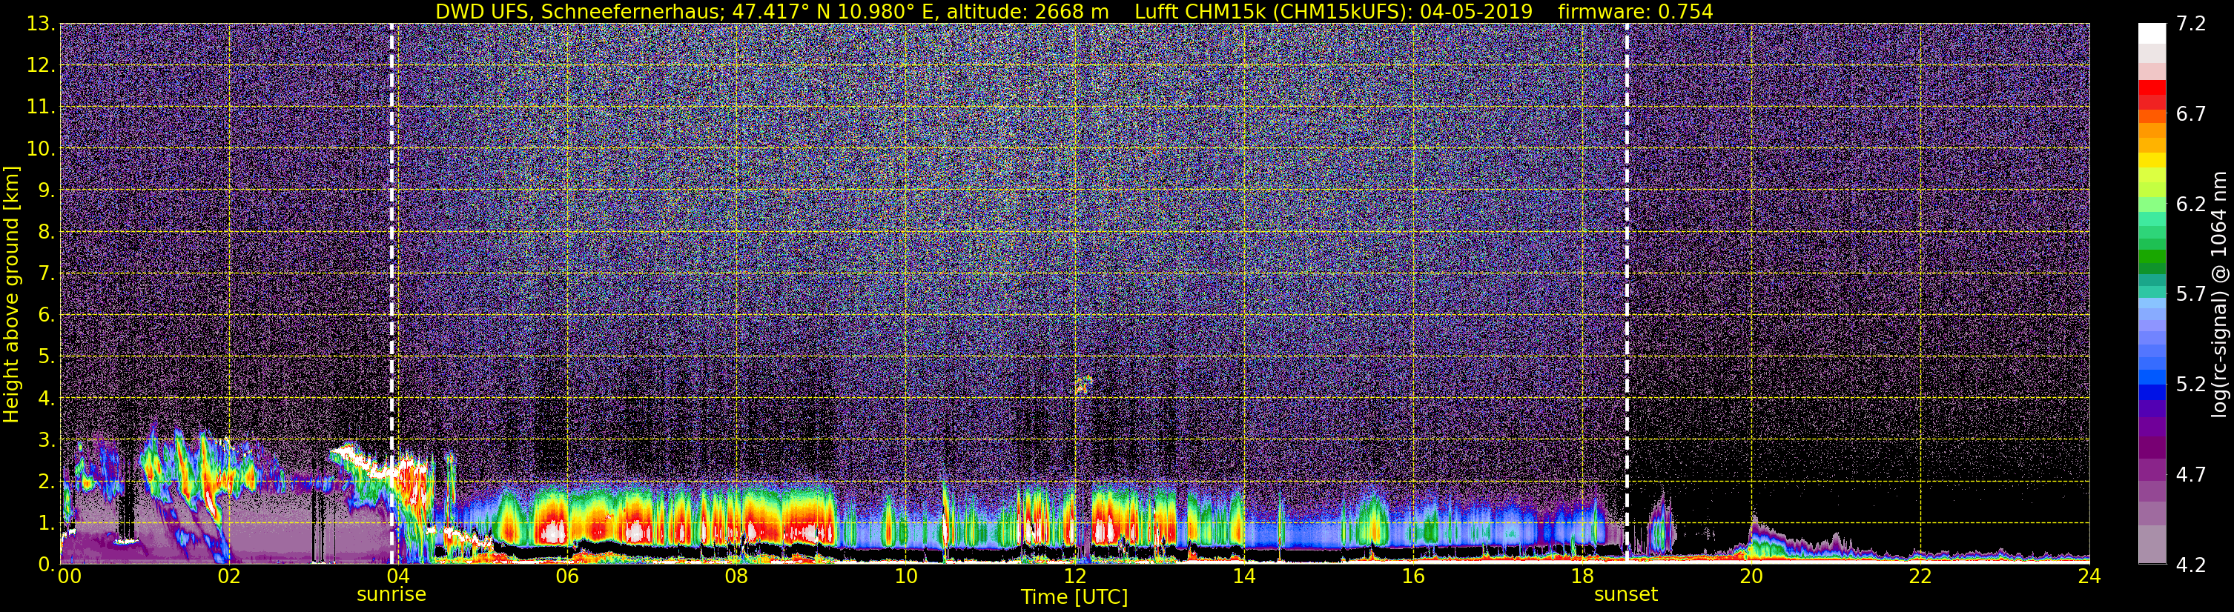
Task: Click the height axis tick '8.'
Action: tap(46, 233)
